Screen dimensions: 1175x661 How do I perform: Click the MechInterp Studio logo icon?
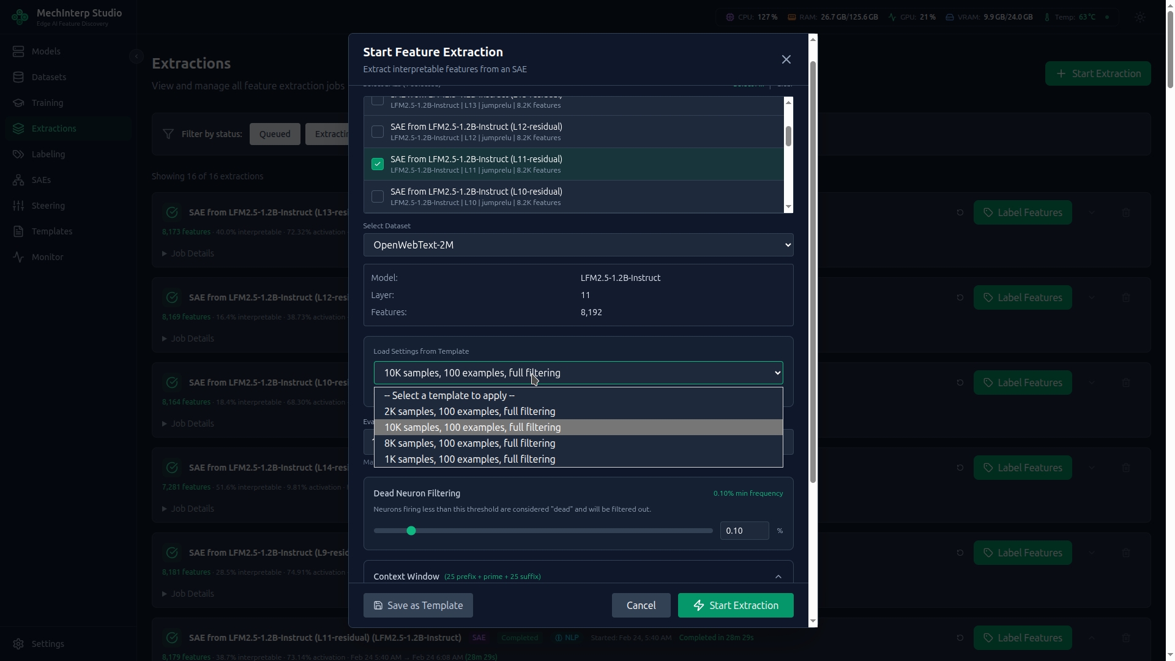[x=20, y=17]
